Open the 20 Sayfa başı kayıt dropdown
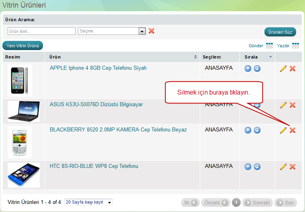305x212 pixels. pyautogui.click(x=109, y=202)
